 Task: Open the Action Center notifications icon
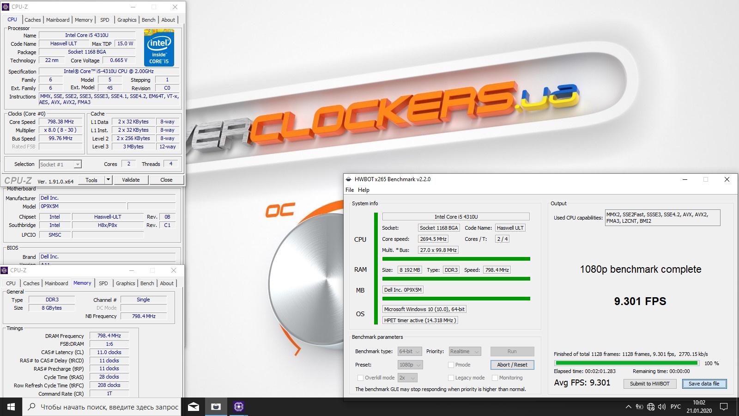tap(724, 407)
